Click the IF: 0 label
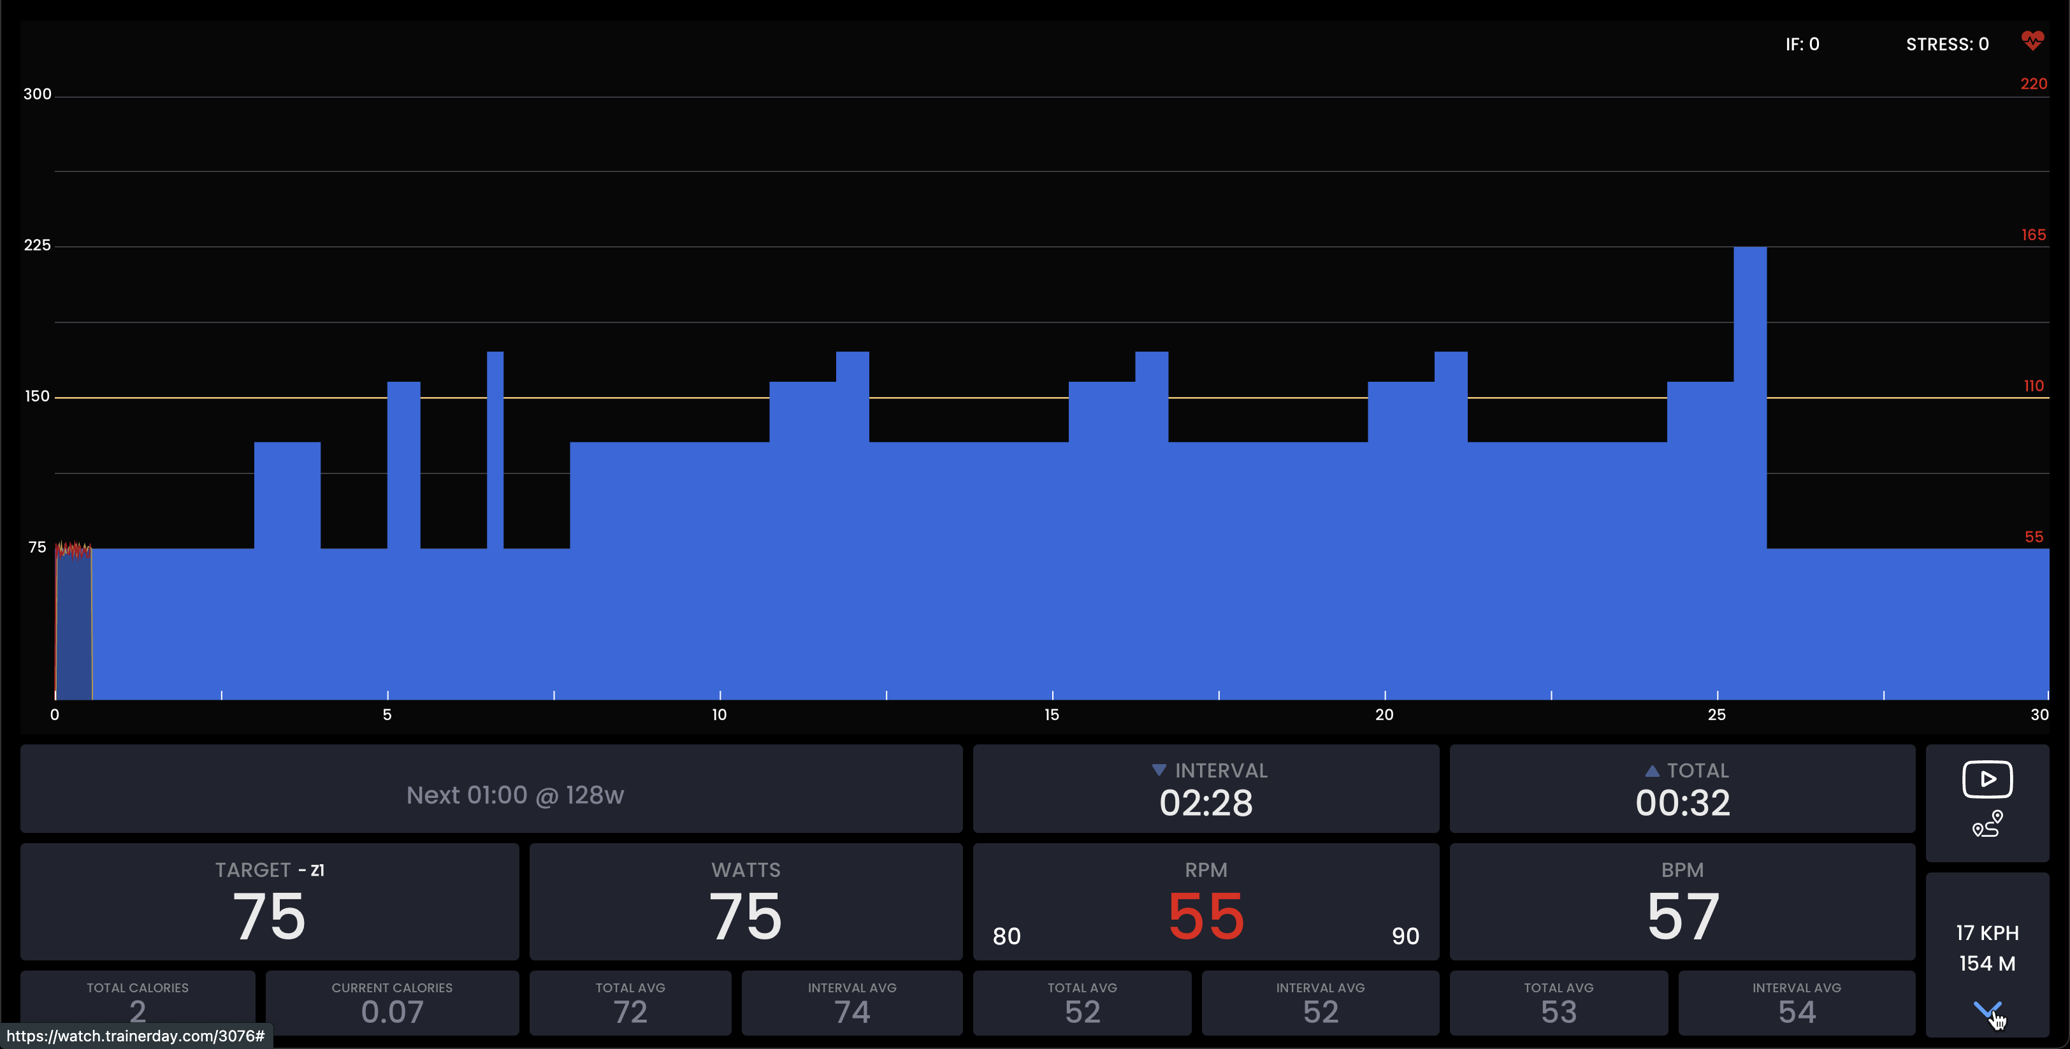The image size is (2070, 1049). click(1802, 44)
